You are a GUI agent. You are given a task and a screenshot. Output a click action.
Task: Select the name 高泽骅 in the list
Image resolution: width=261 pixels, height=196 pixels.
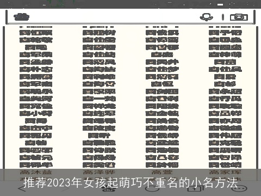[99, 172]
